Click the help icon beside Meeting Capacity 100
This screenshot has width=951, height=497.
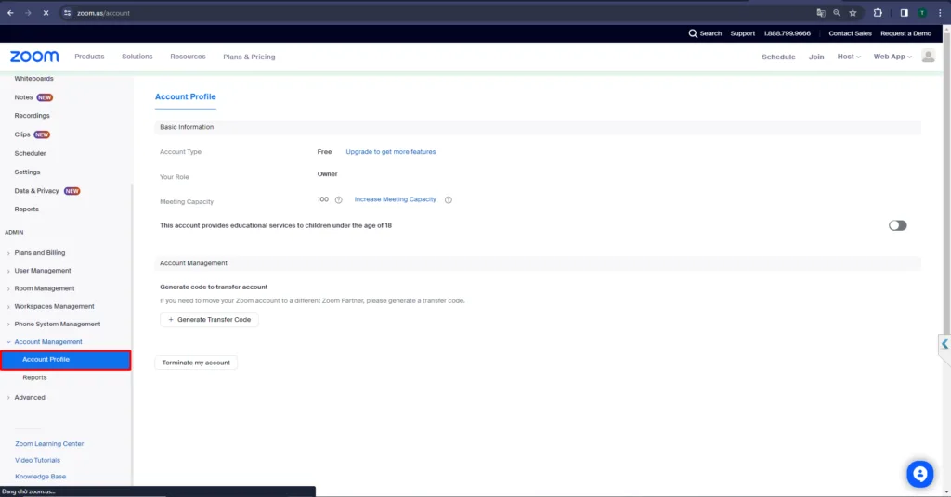[339, 200]
